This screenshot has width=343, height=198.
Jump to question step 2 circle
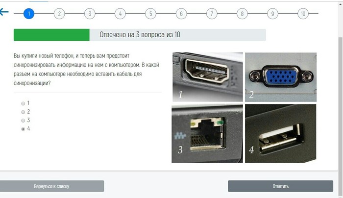59,14
